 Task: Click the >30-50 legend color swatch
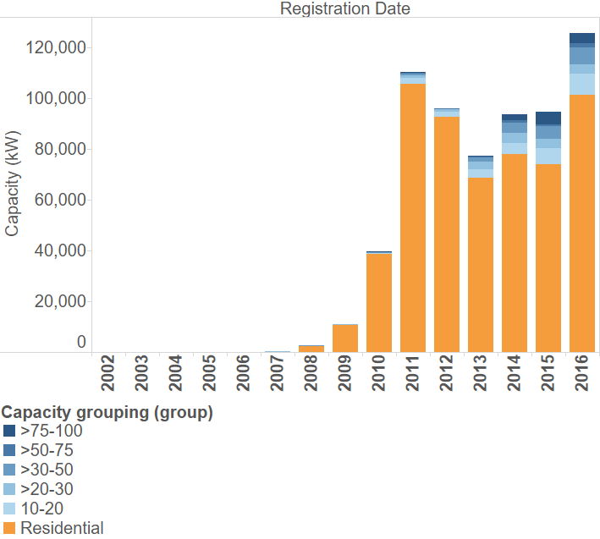(9, 470)
